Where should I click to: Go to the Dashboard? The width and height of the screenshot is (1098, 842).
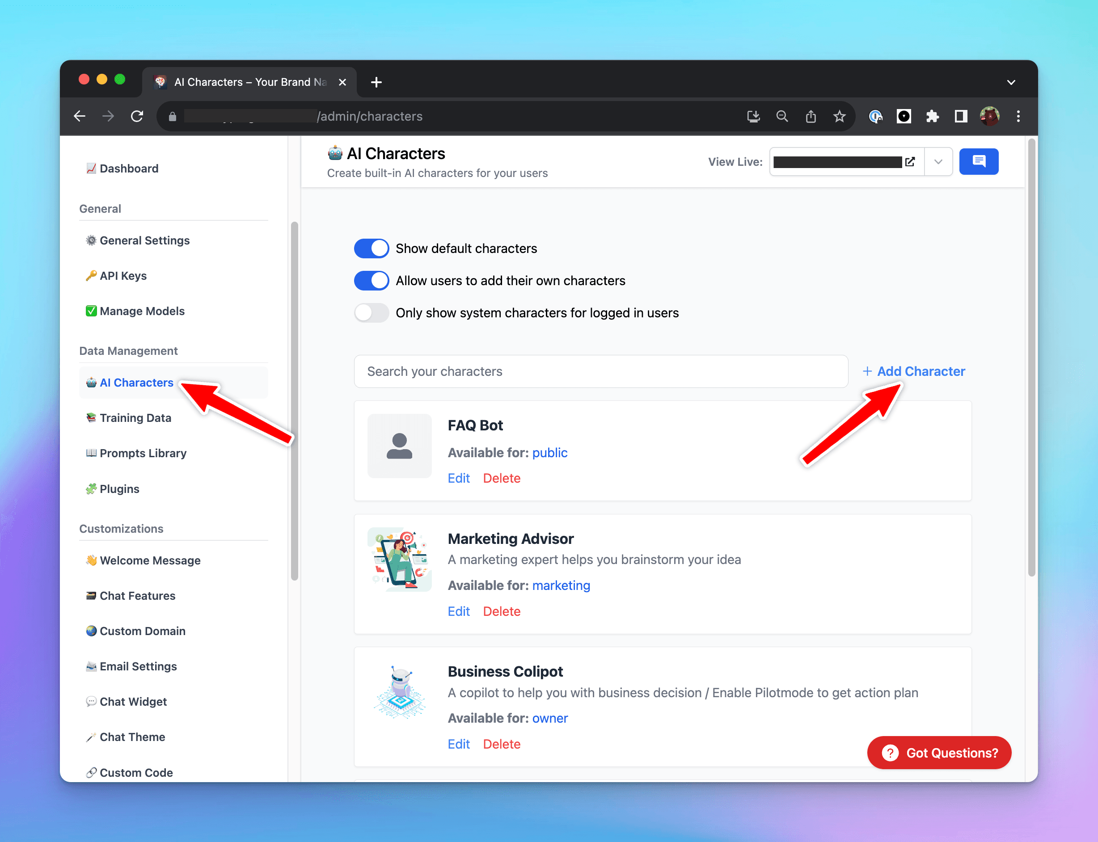[129, 168]
